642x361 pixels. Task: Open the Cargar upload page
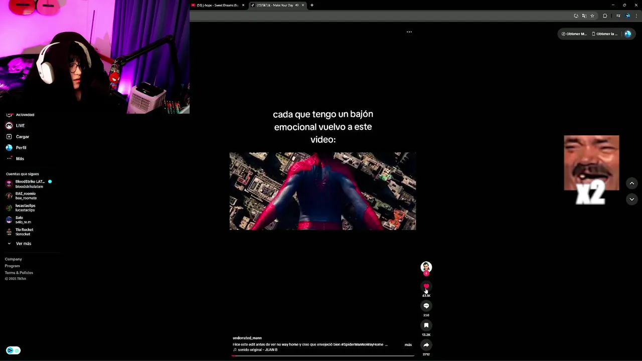(18, 136)
